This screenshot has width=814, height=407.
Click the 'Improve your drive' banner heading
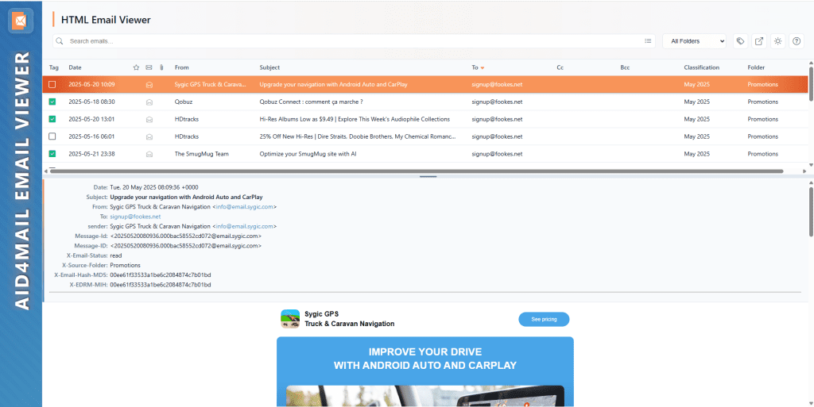[424, 359]
